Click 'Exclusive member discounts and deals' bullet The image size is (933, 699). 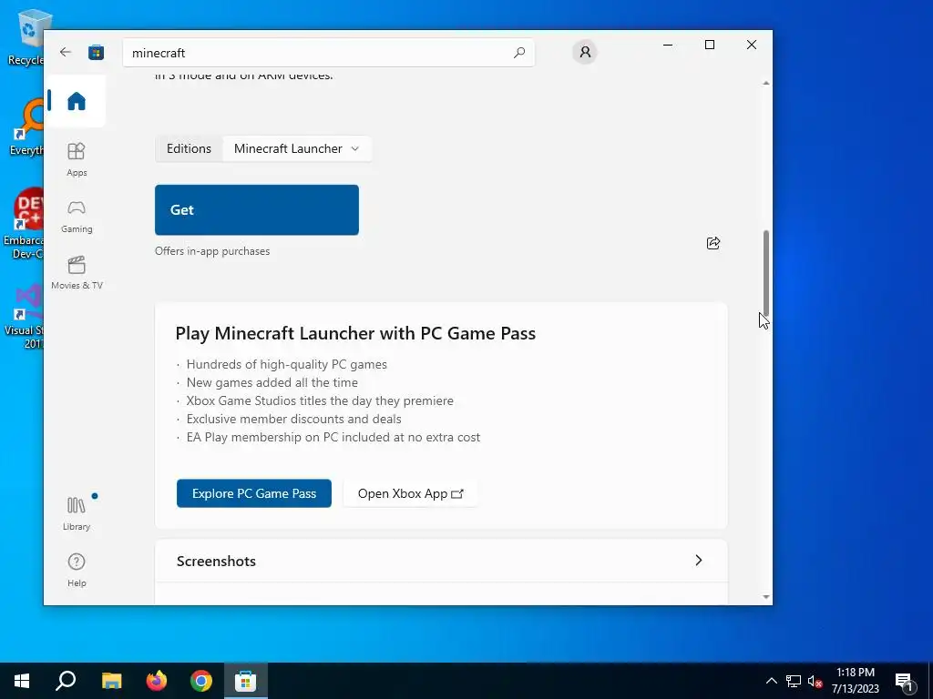tap(294, 419)
